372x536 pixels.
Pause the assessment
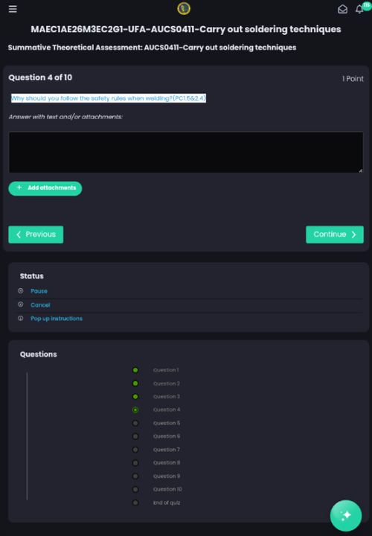[39, 291]
